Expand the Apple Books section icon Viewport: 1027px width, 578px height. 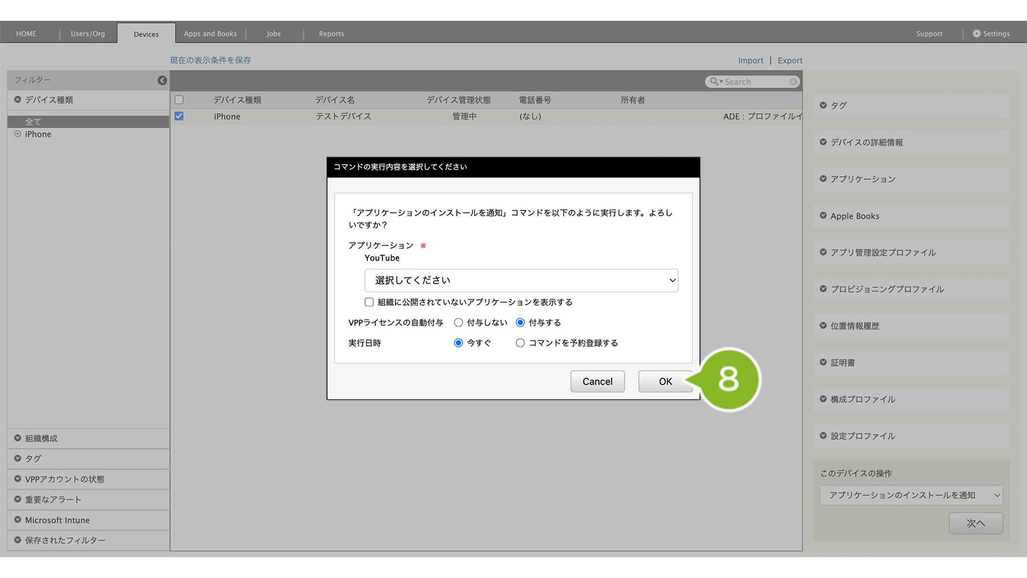(x=823, y=216)
